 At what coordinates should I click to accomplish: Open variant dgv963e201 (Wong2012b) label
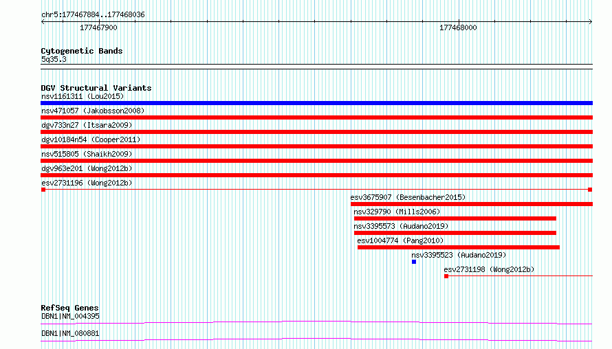(87, 168)
